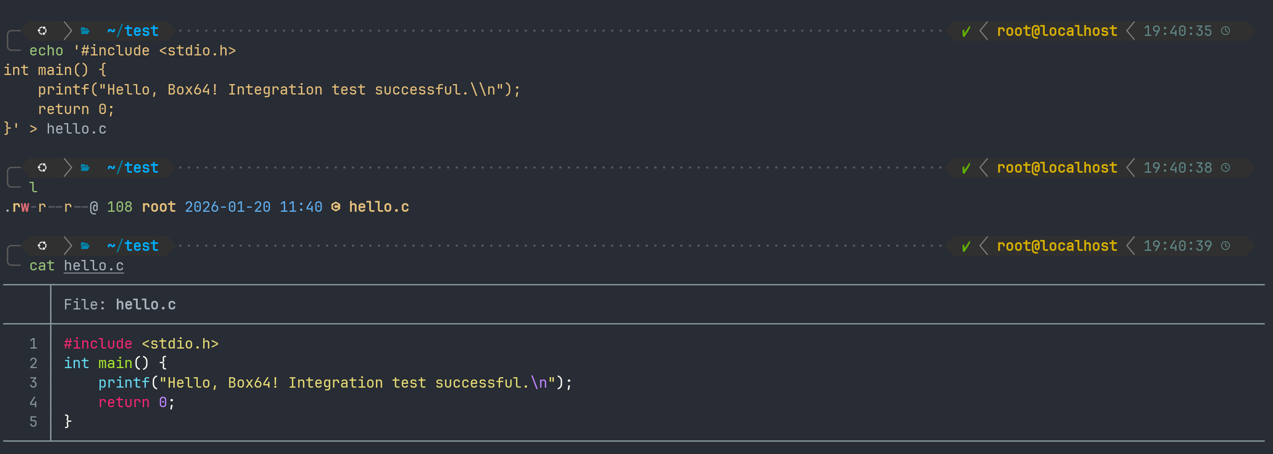Click the OS logo icon in the prompt above the cat command
1273x454 pixels.
click(x=42, y=246)
